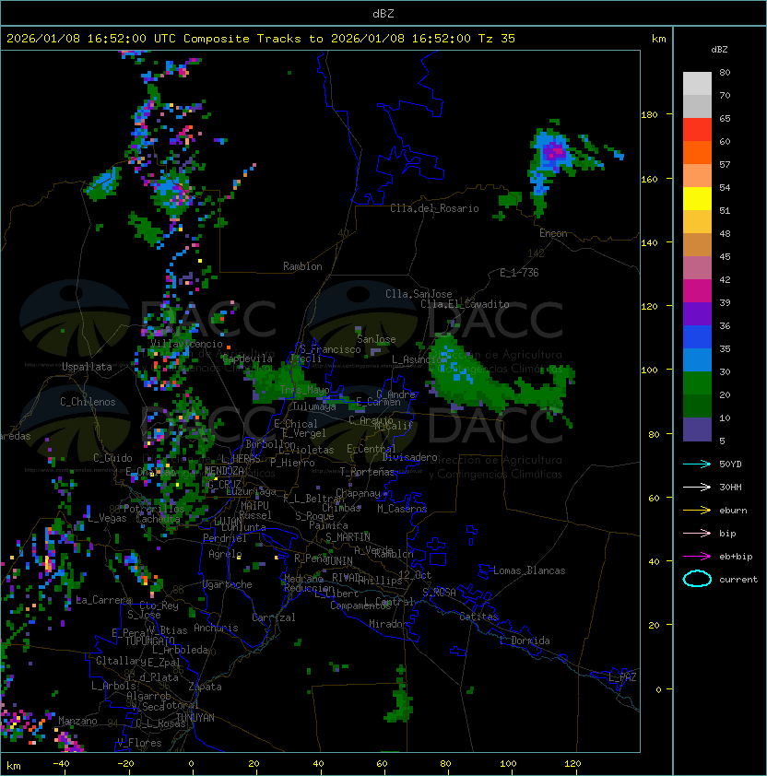Click the light blue 30-35 dBZ swatch

tap(697, 359)
